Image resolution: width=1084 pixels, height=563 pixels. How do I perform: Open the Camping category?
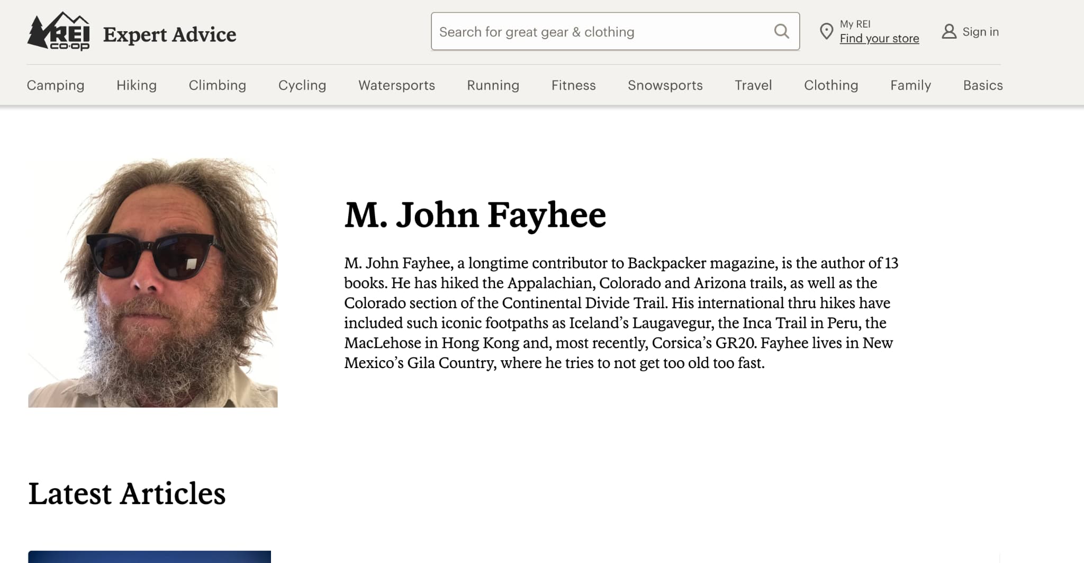click(x=55, y=85)
